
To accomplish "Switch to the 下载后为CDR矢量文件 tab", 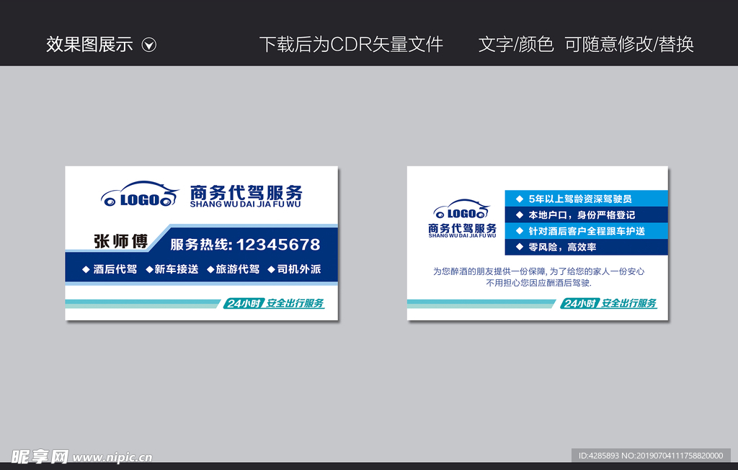I will [x=353, y=44].
